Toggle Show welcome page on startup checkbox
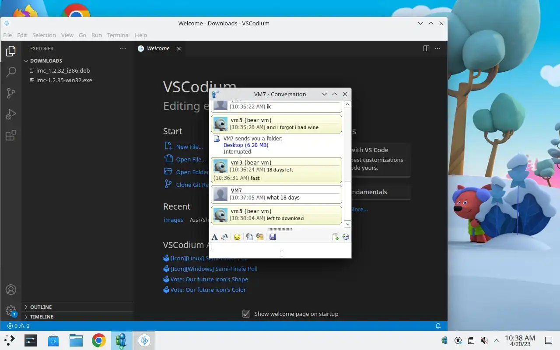Screen dimensions: 560x350 click(246, 314)
